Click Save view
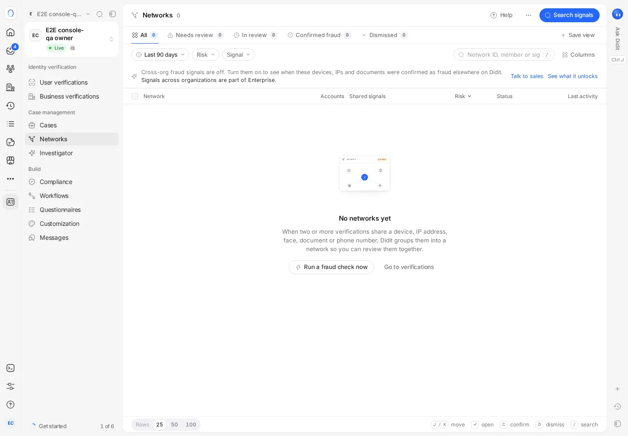 [x=577, y=35]
